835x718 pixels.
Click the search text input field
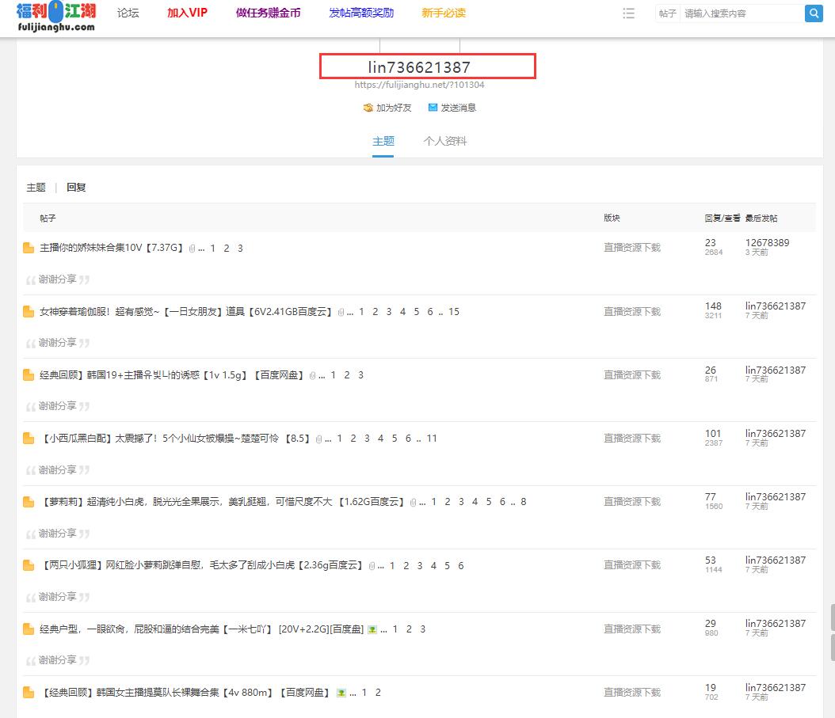(741, 13)
